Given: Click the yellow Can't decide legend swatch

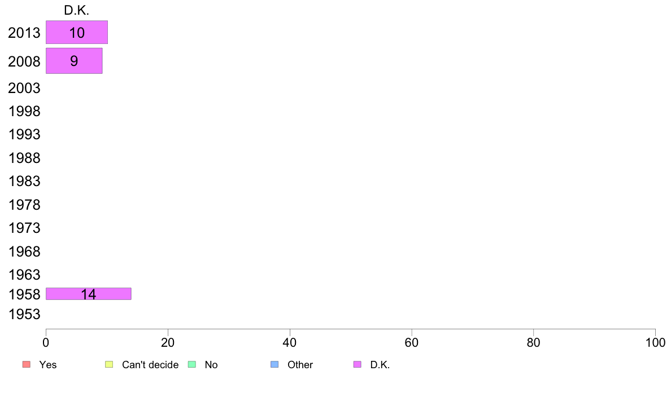Looking at the screenshot, I should point(109,364).
